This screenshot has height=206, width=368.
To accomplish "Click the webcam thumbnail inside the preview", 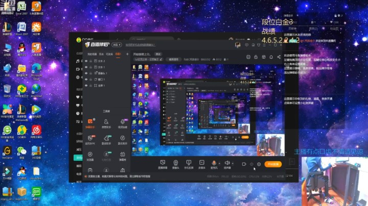I will 270,145.
